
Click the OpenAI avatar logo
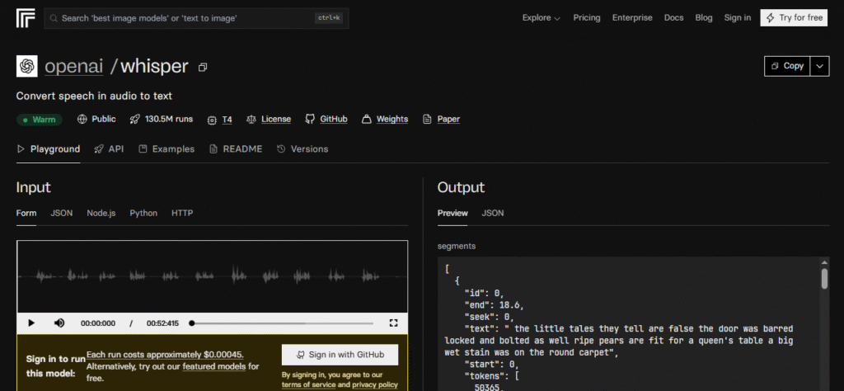27,66
